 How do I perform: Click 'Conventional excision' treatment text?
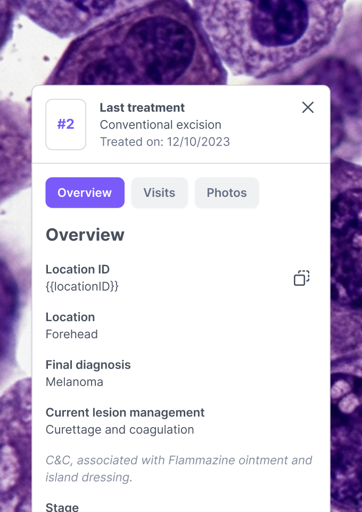[x=160, y=125]
